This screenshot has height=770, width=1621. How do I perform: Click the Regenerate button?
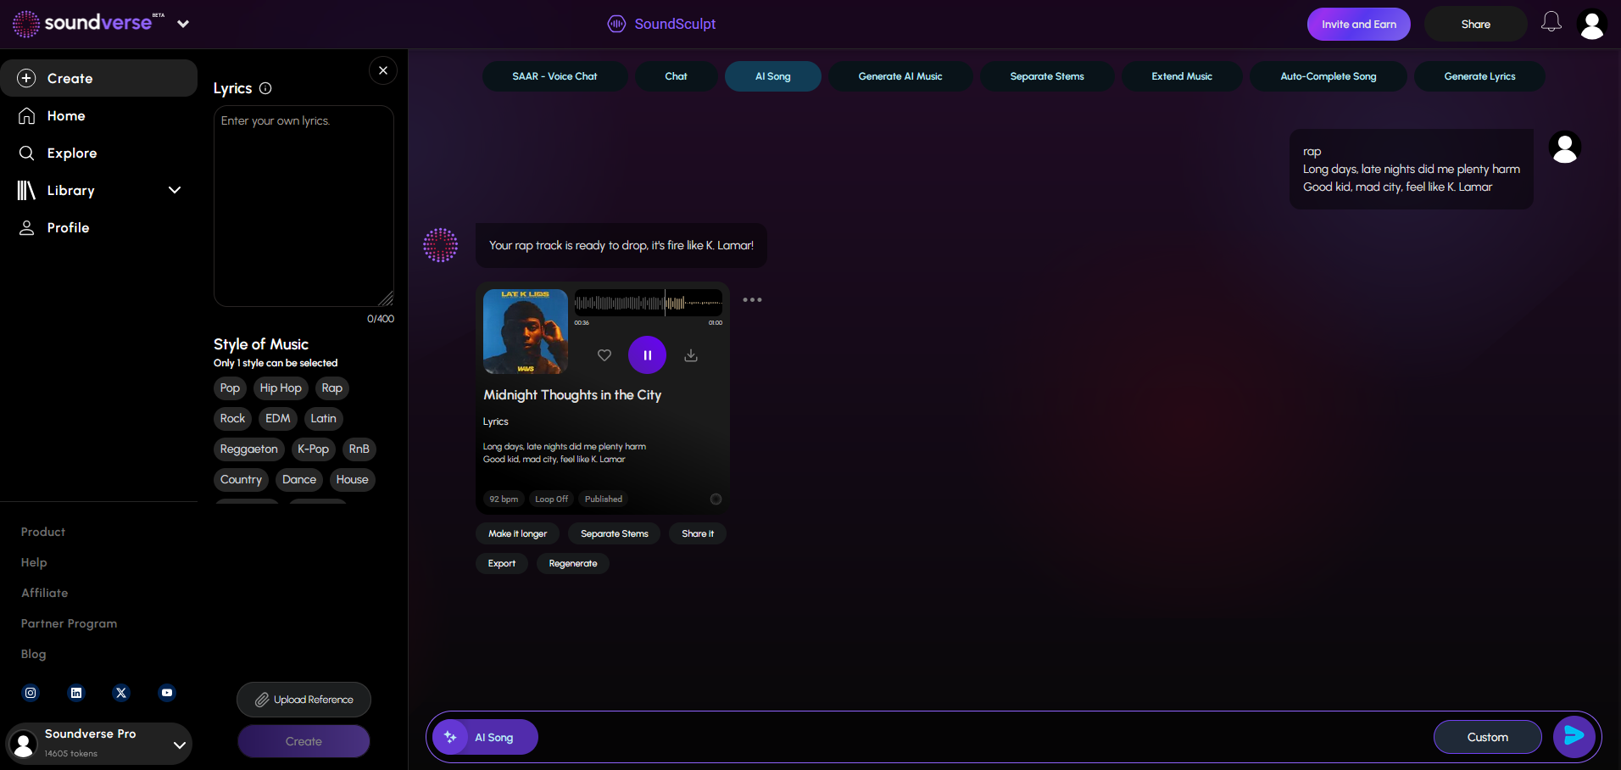573,563
